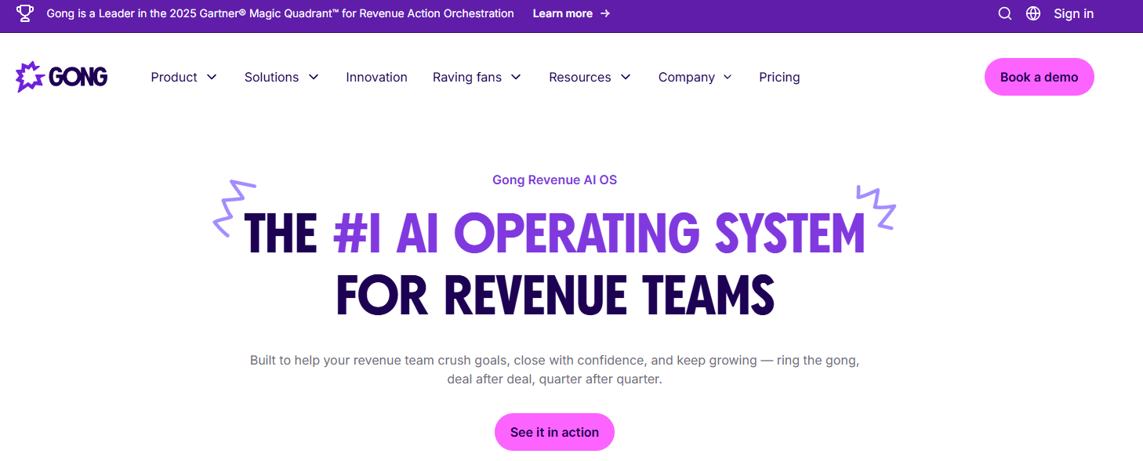1143x461 pixels.
Task: Open the Pricing page
Action: pyautogui.click(x=779, y=77)
